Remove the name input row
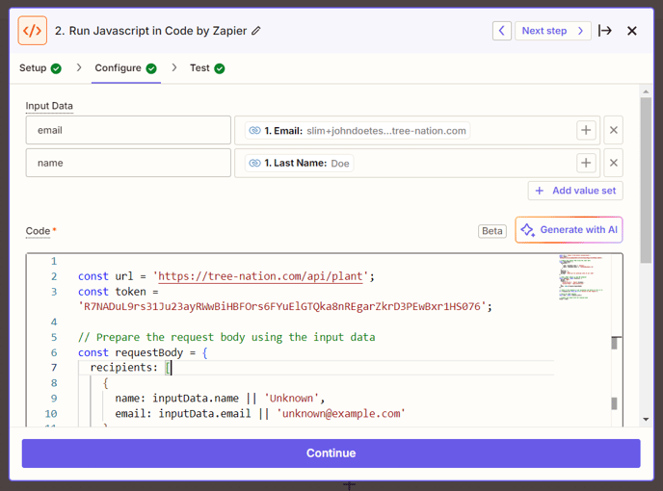663x491 pixels. [x=613, y=163]
